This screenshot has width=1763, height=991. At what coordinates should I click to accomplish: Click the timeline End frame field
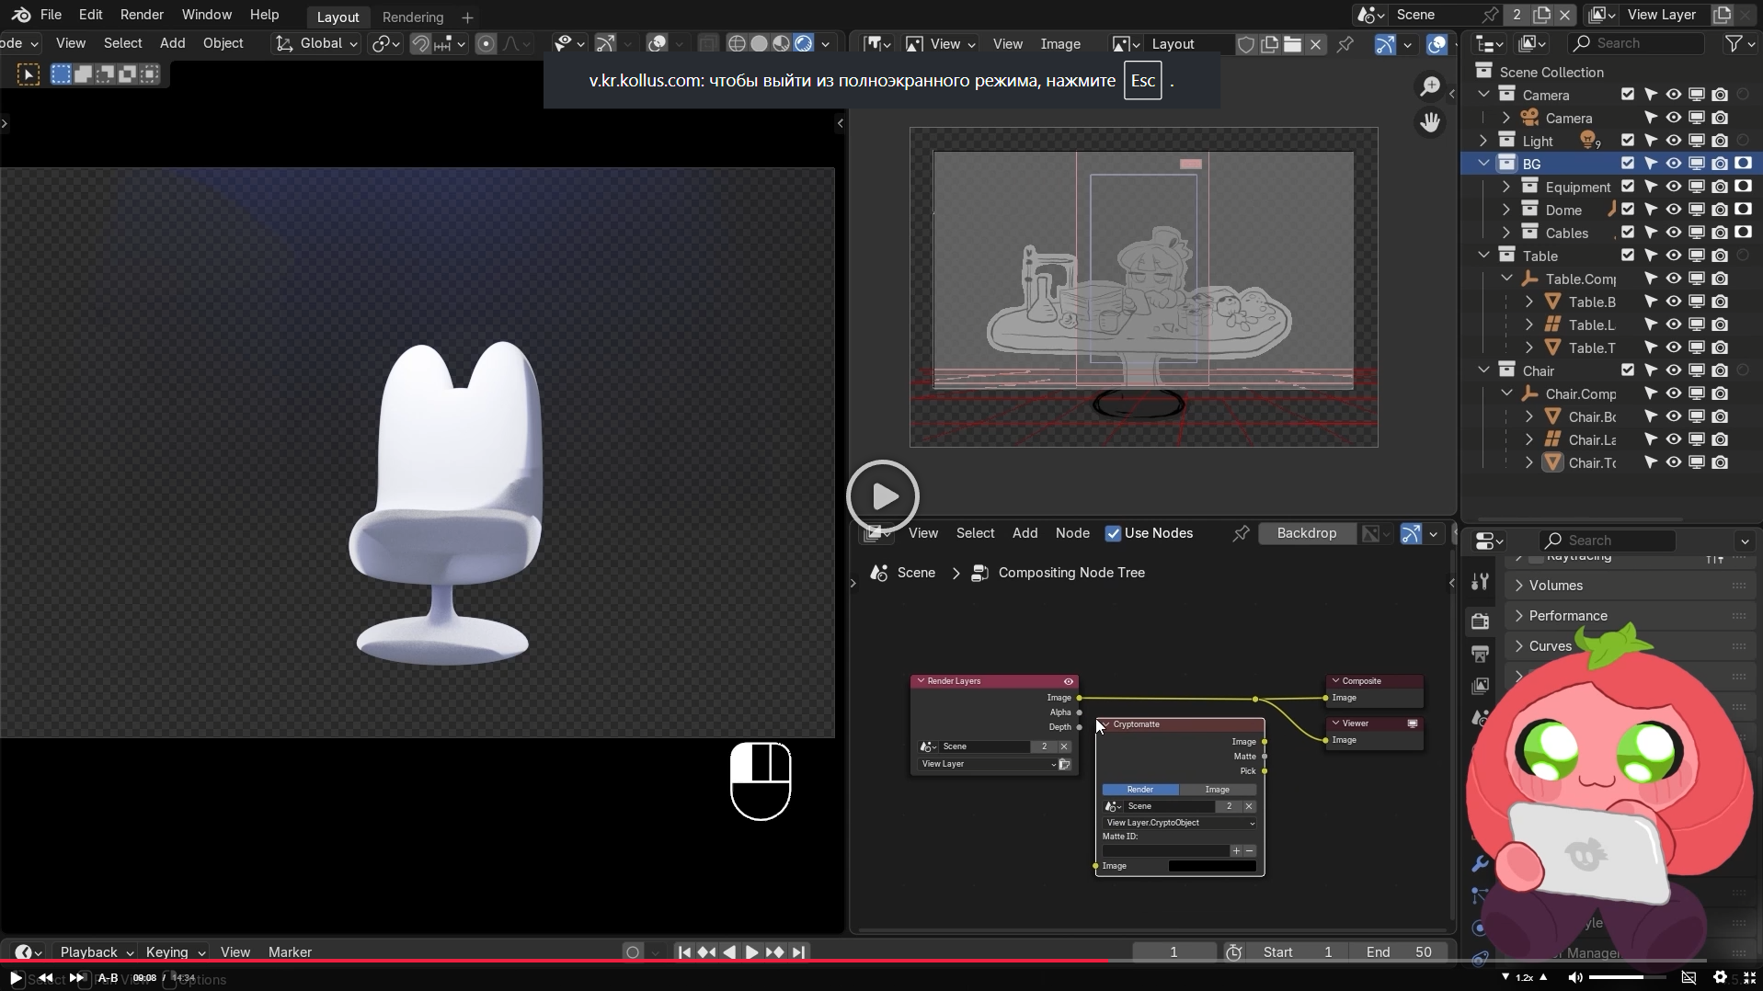1399,952
